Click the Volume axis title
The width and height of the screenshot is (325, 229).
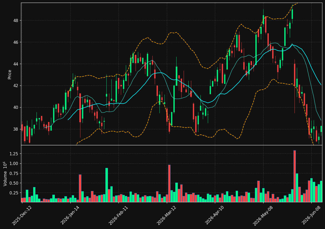(x=5, y=174)
